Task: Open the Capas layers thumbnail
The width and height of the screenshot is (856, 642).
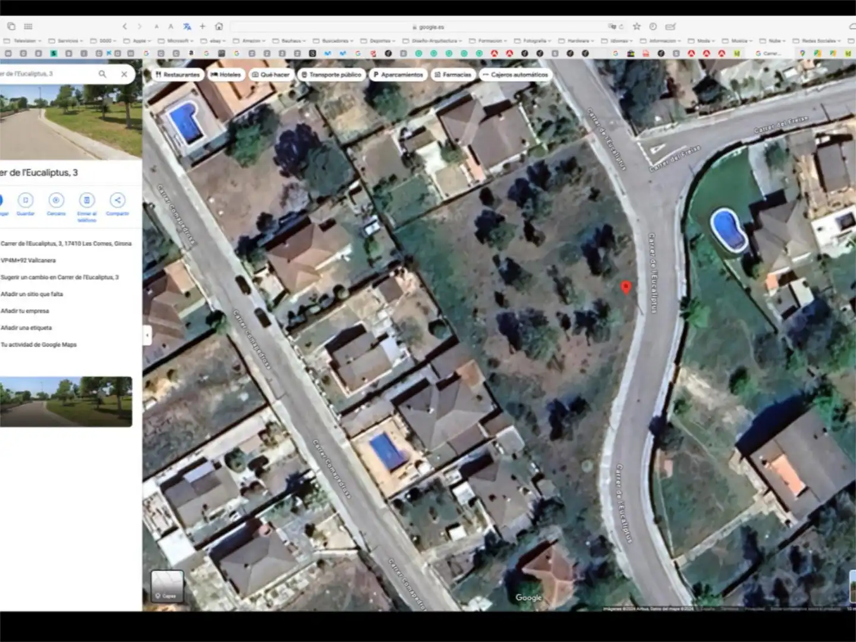Action: [x=167, y=586]
